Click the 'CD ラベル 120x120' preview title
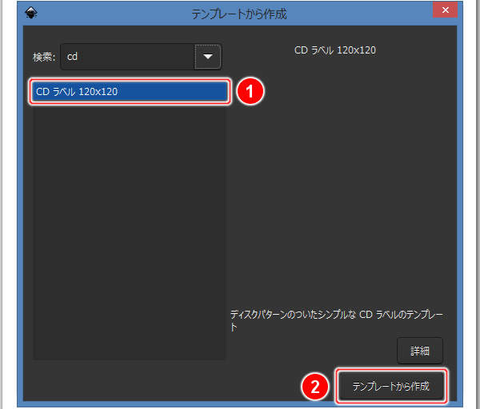 [x=335, y=50]
